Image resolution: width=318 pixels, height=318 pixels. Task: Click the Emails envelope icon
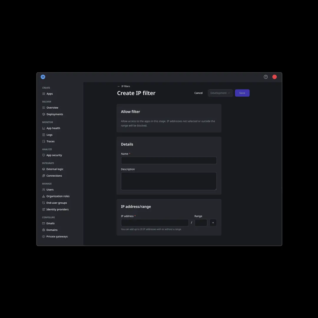tap(43, 223)
